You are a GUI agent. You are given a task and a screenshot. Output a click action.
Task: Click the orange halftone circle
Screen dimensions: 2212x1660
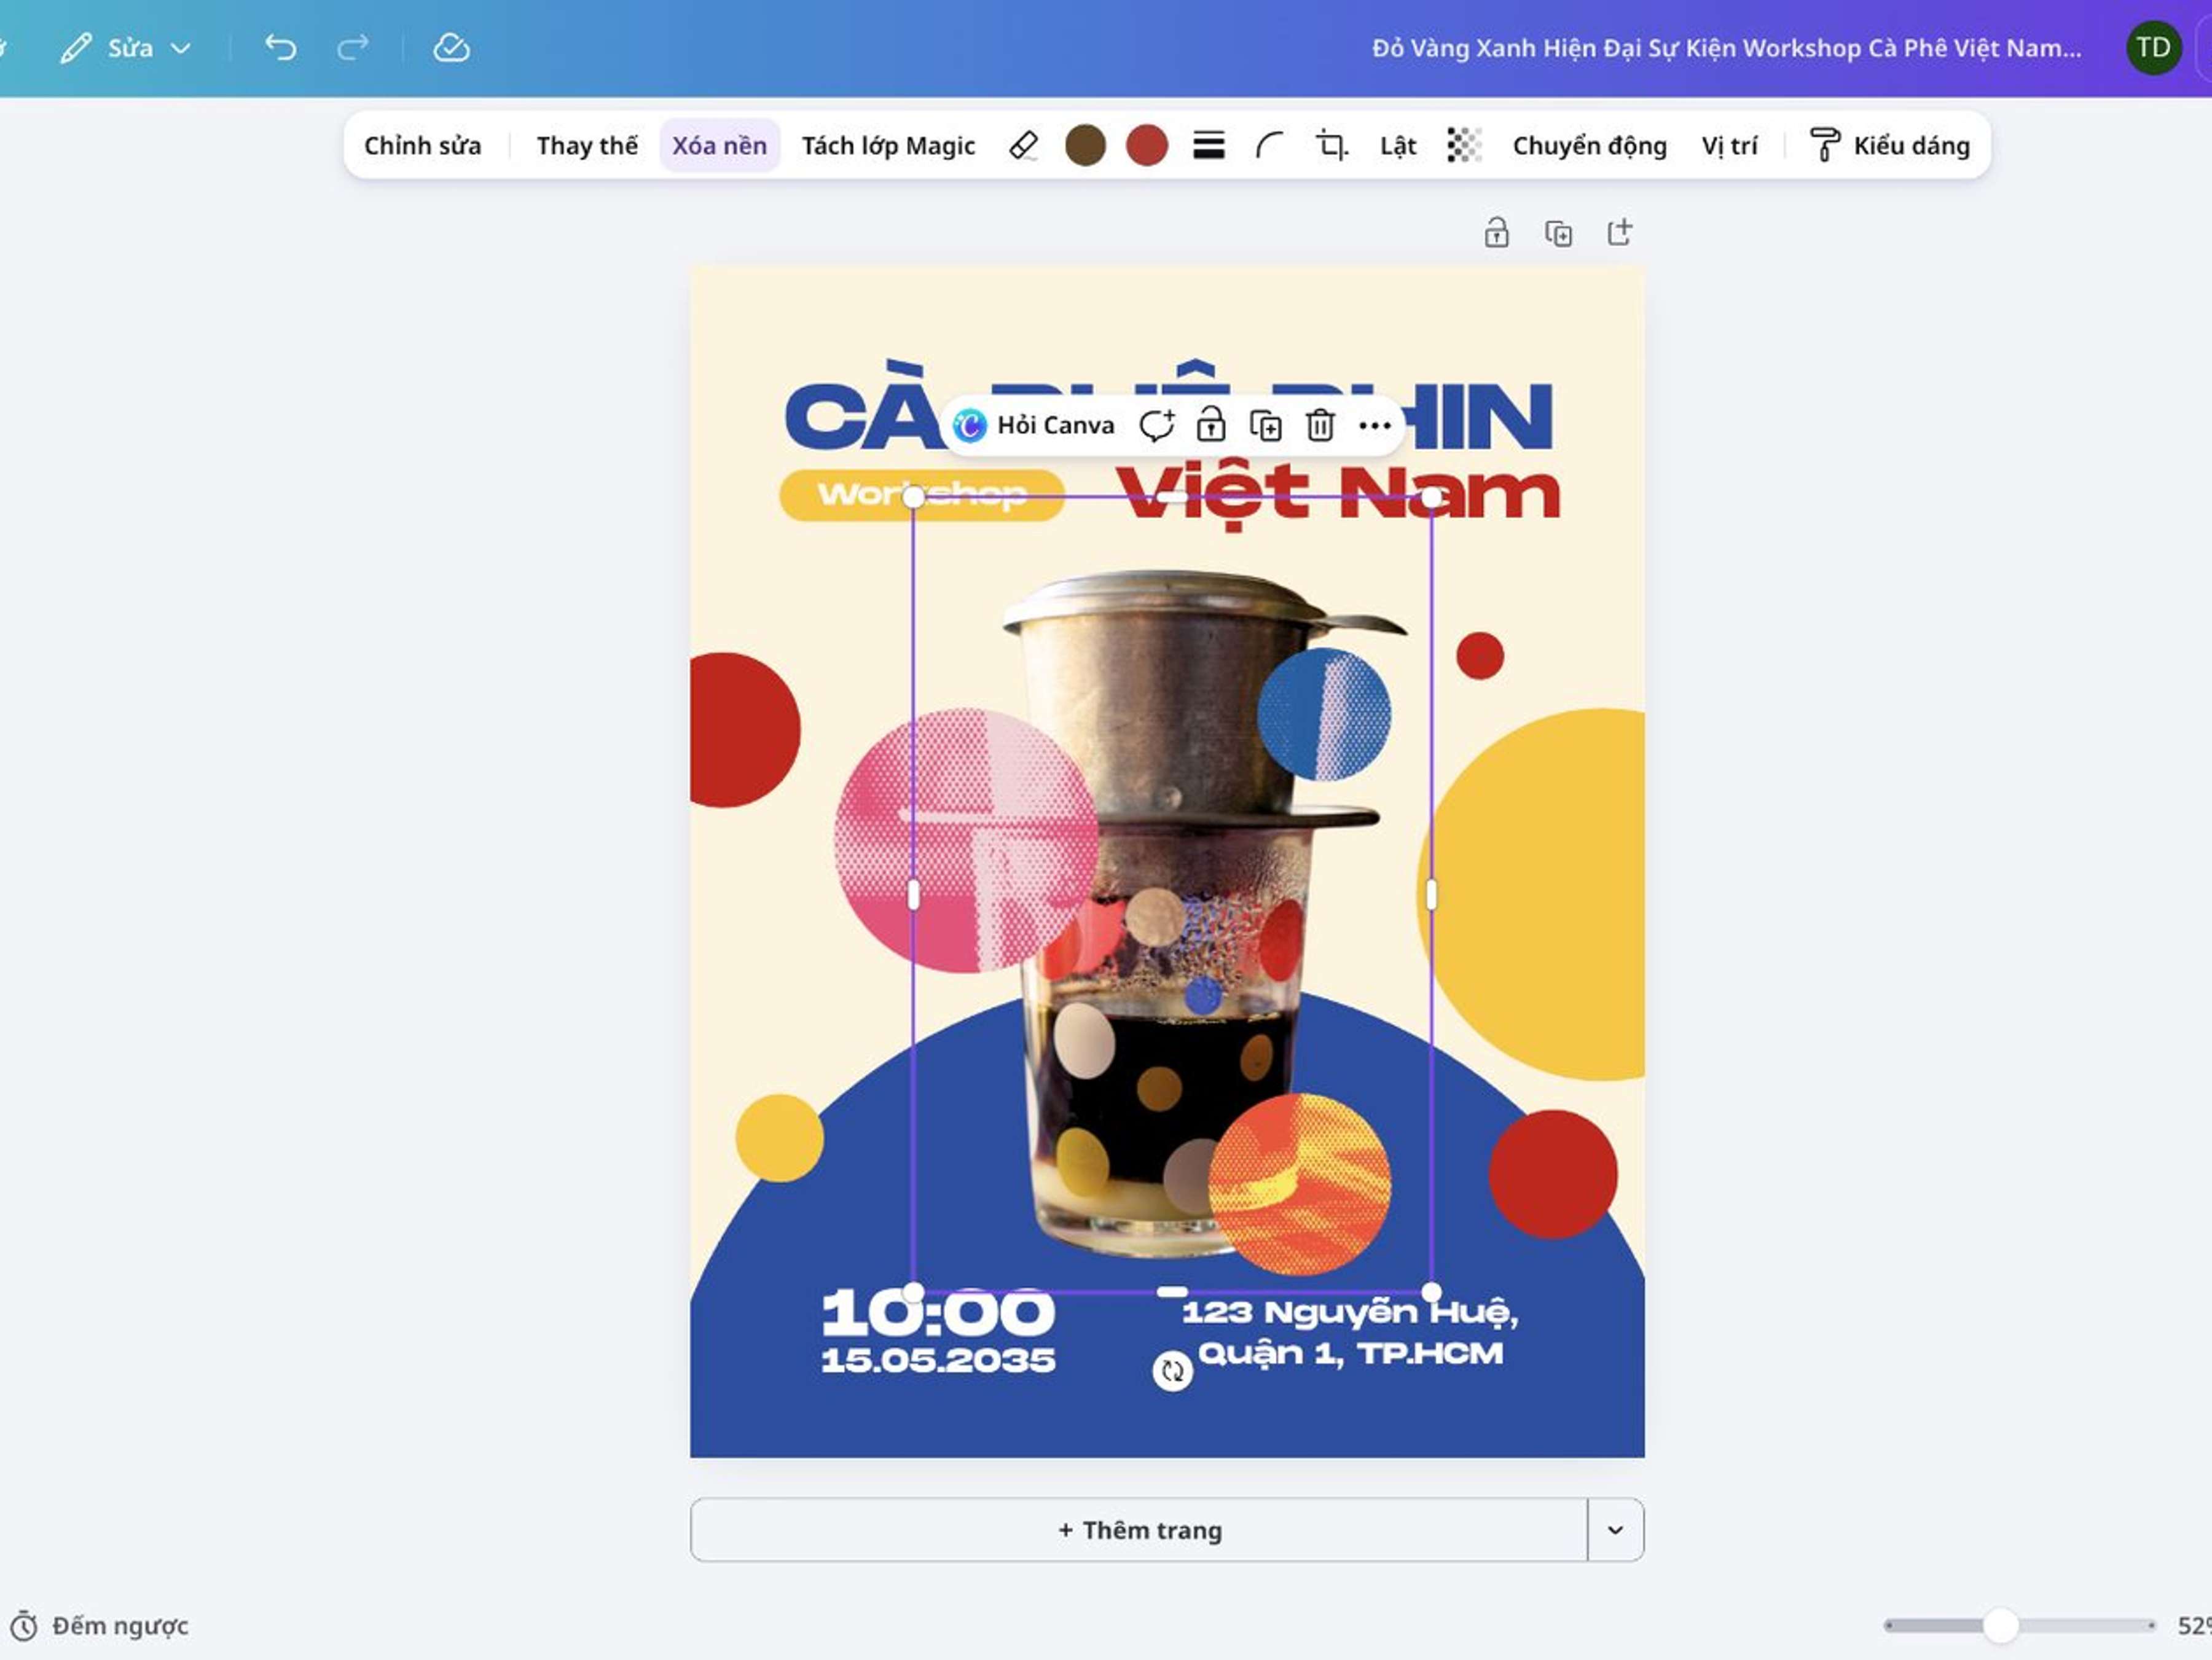1299,1184
